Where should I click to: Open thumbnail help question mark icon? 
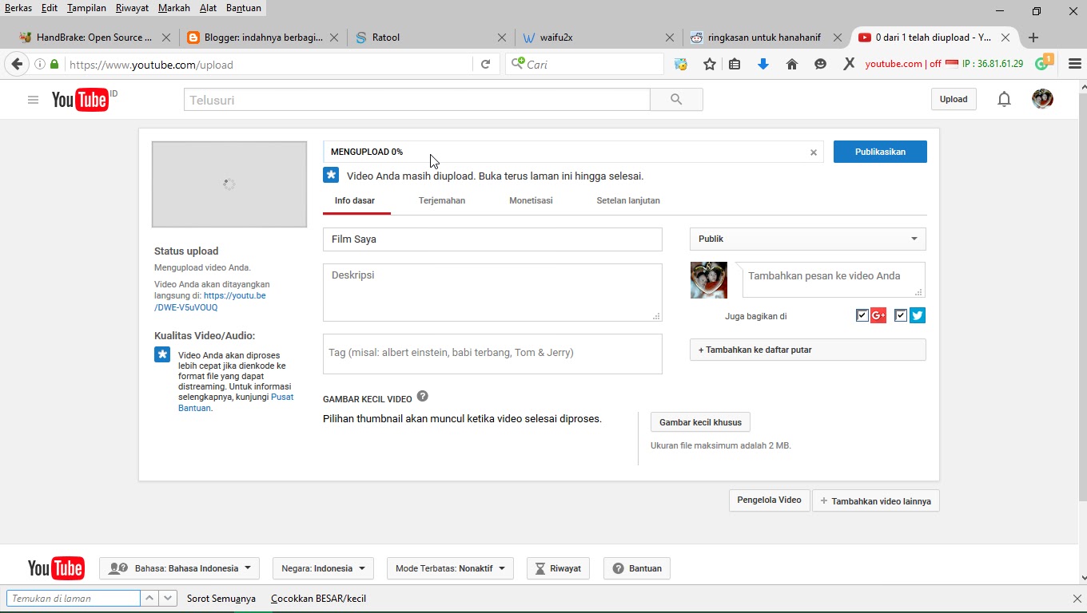coord(422,396)
